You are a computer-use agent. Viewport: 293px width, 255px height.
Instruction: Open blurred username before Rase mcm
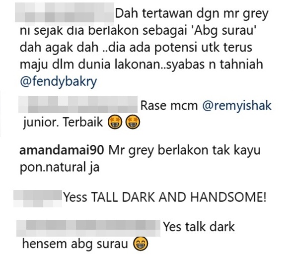(x=78, y=104)
